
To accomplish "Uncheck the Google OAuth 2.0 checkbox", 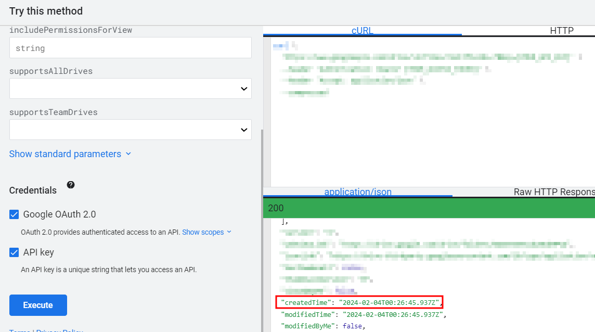I will tap(14, 214).
